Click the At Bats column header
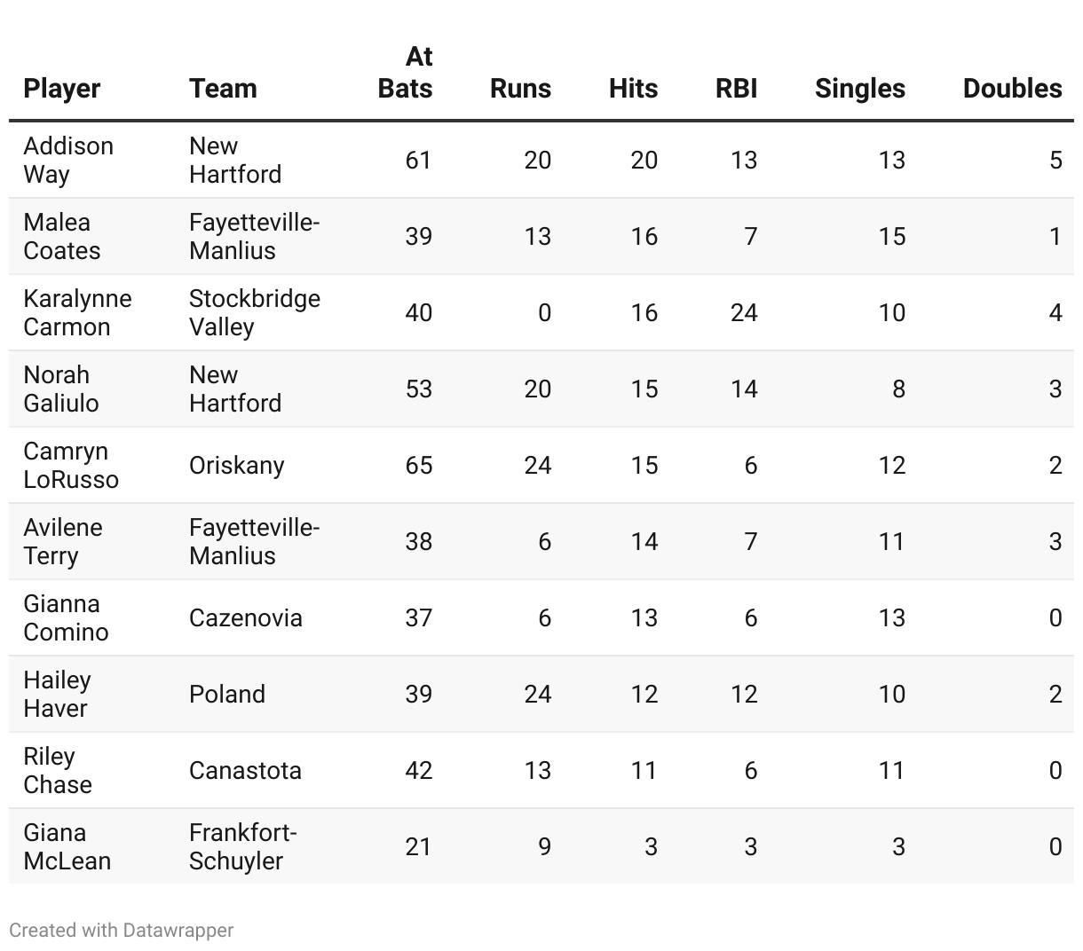Image resolution: width=1083 pixels, height=951 pixels. point(406,73)
